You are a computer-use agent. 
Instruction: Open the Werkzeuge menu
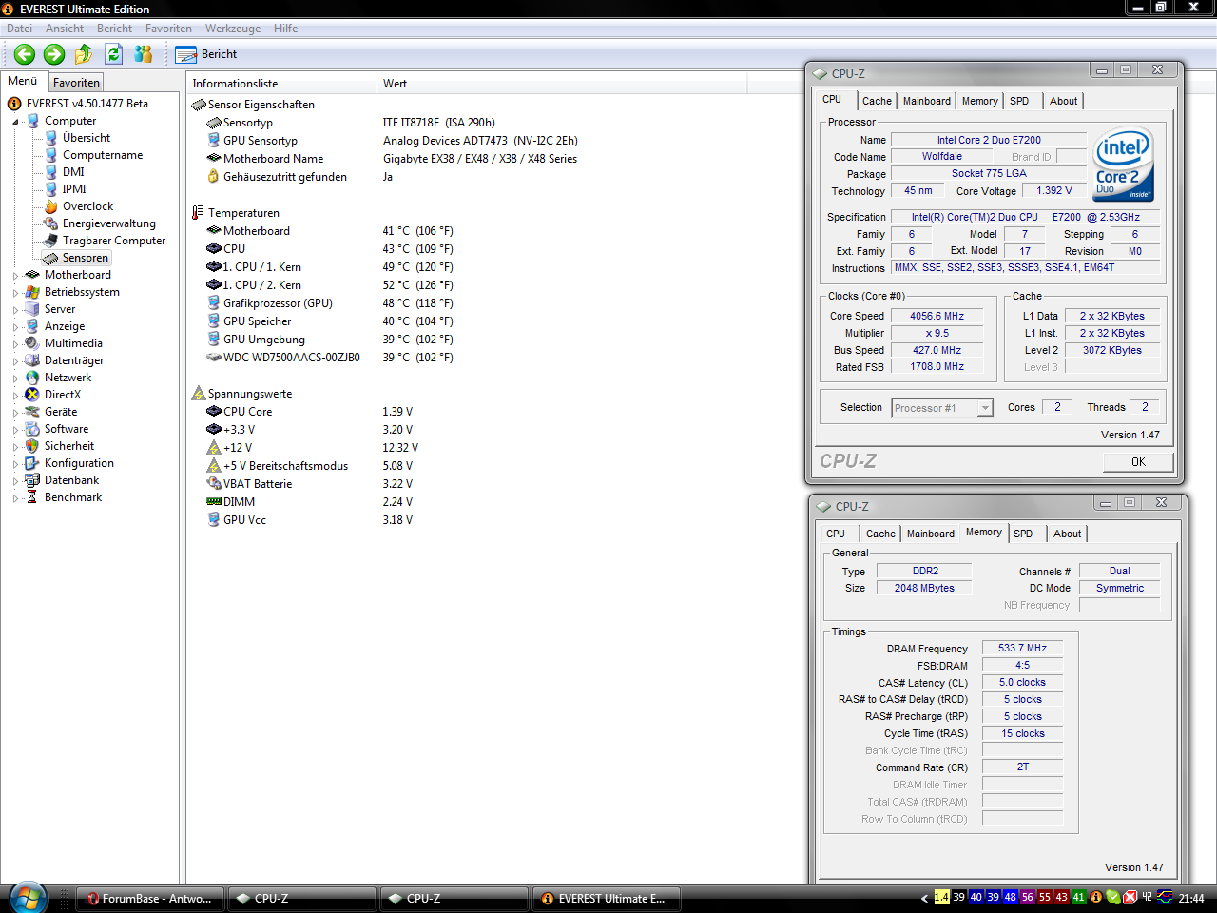pyautogui.click(x=233, y=29)
